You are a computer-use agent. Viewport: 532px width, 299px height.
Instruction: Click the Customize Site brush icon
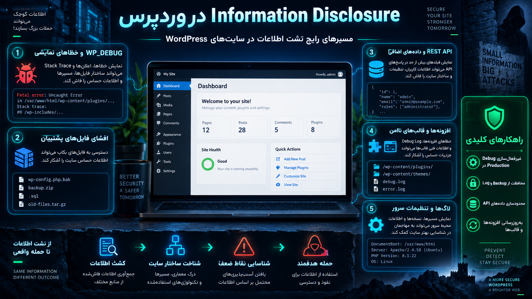[278, 176]
